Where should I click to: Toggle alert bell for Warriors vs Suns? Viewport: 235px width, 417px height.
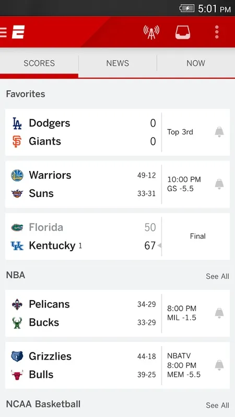[x=219, y=184]
